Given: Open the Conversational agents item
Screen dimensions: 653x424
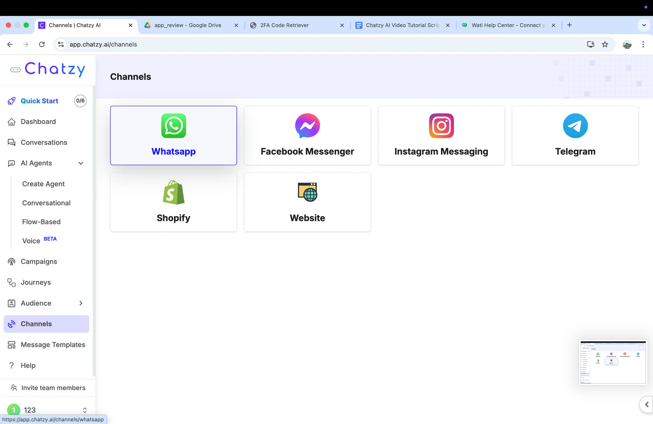Looking at the screenshot, I should tap(46, 203).
